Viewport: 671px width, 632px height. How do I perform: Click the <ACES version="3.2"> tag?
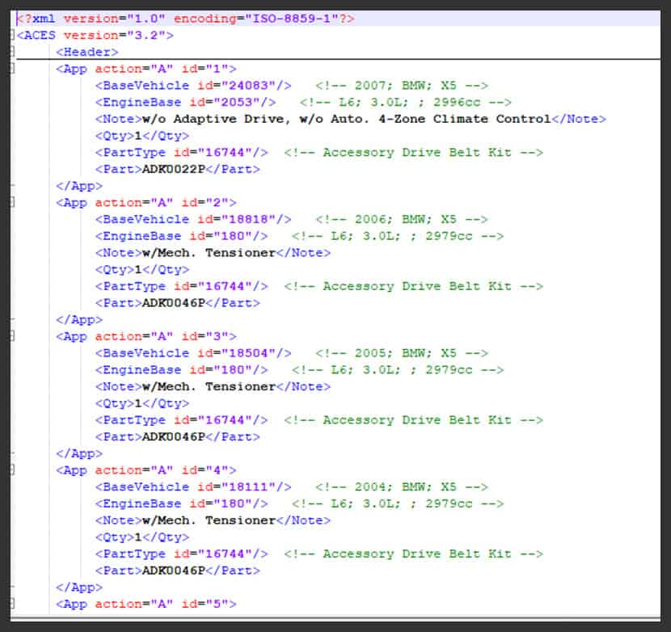(x=95, y=35)
